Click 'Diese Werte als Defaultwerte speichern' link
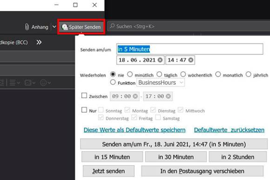The image size is (270, 180). click(135, 130)
